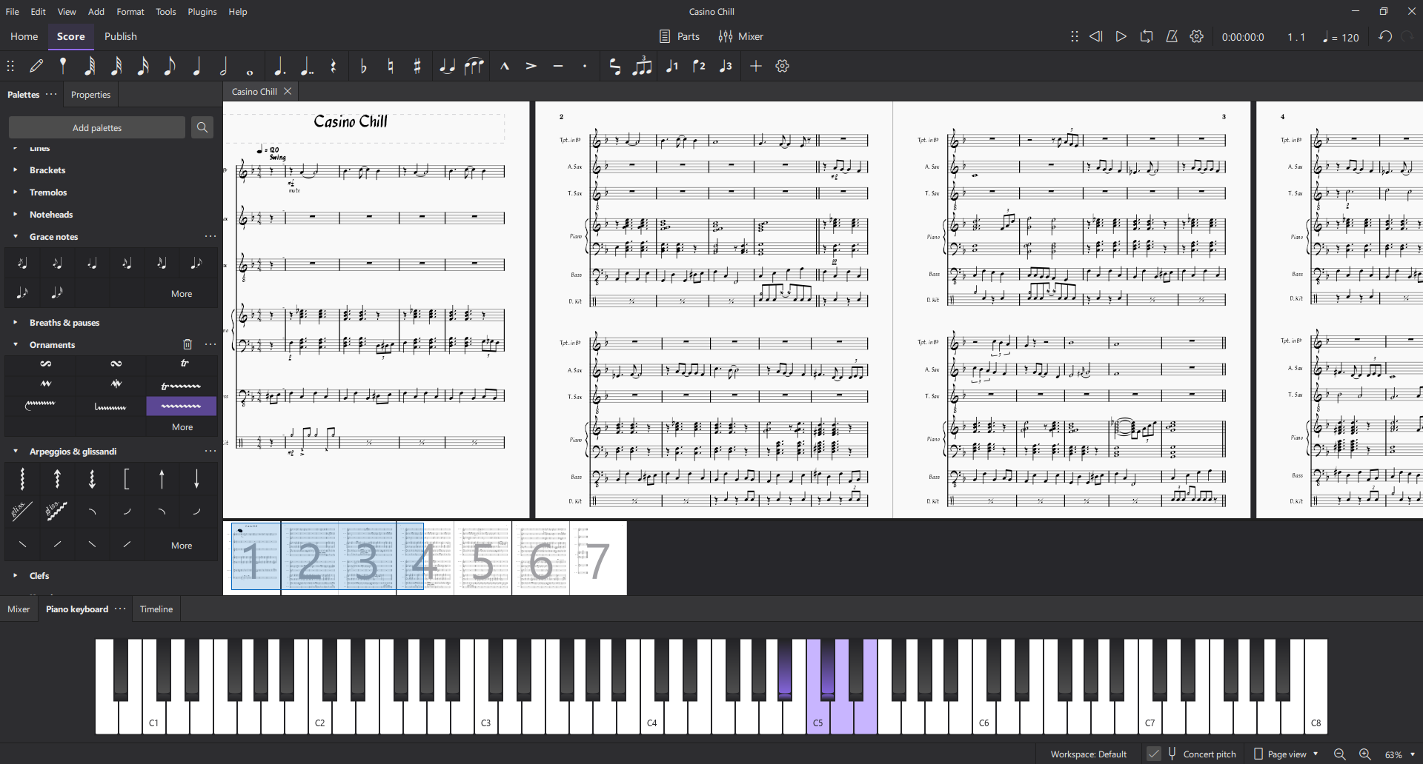Flip note direction
The width and height of the screenshot is (1423, 764).
coord(614,66)
